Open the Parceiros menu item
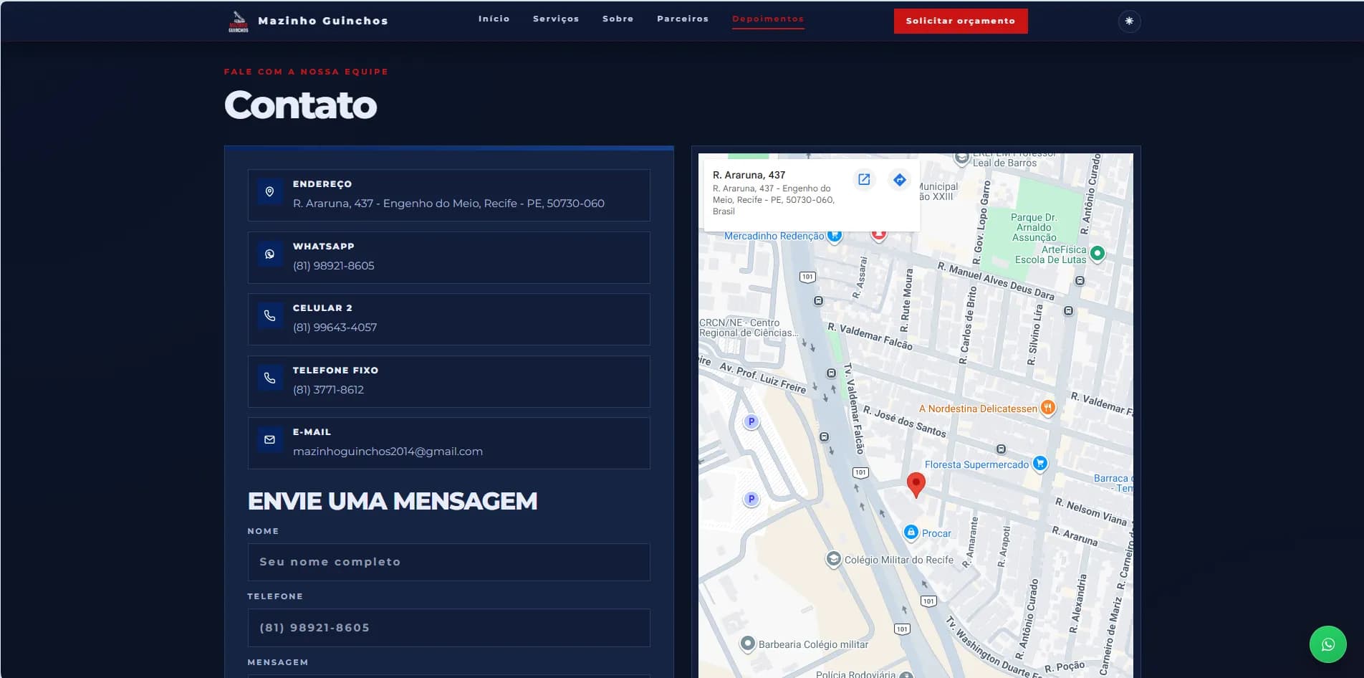Screen dimensions: 1364x678 [683, 19]
